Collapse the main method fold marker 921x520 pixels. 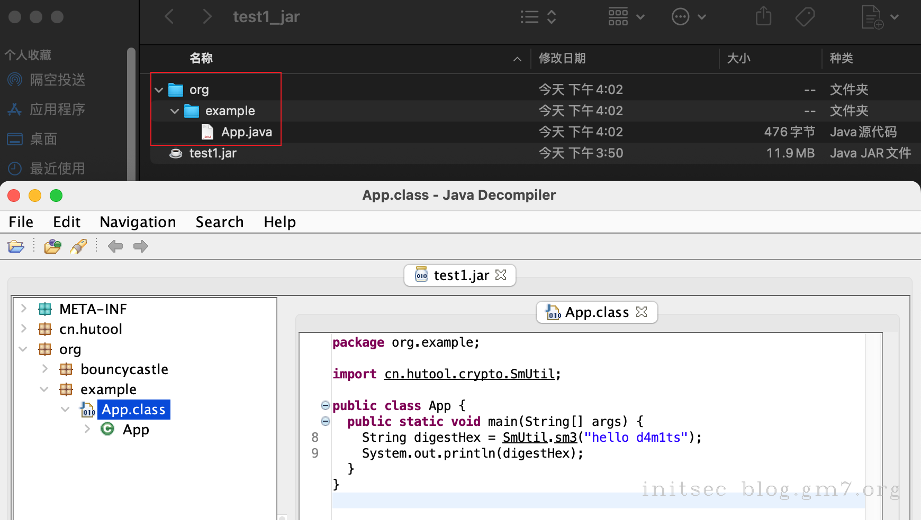326,421
